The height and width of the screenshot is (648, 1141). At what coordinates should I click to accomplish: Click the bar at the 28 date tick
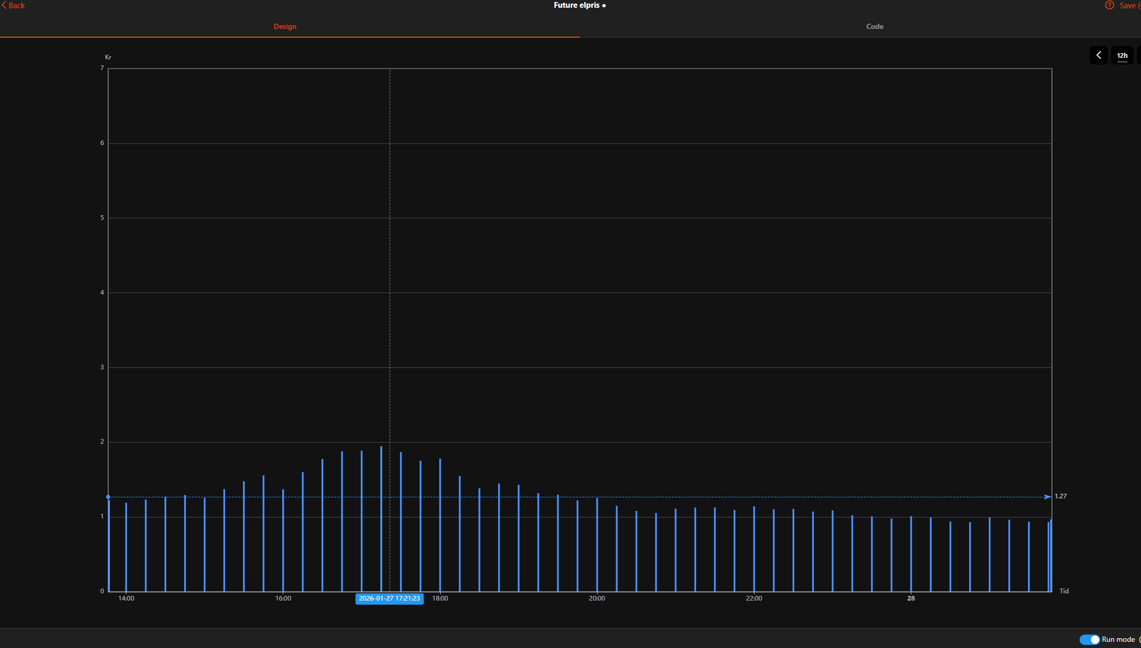(x=911, y=554)
